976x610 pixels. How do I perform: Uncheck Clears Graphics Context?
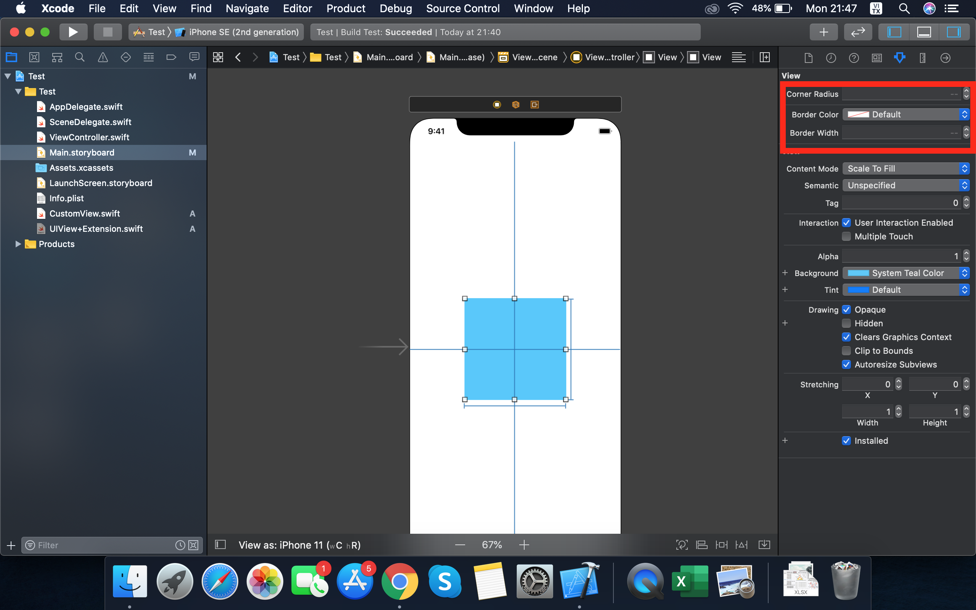point(846,337)
